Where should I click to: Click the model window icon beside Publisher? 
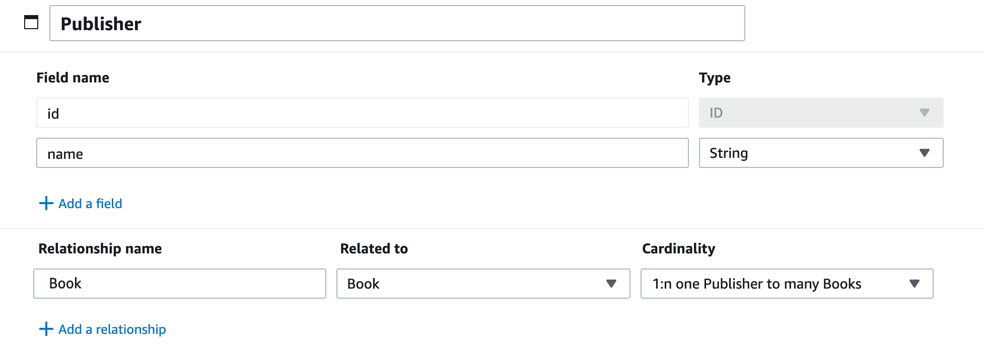[x=31, y=22]
